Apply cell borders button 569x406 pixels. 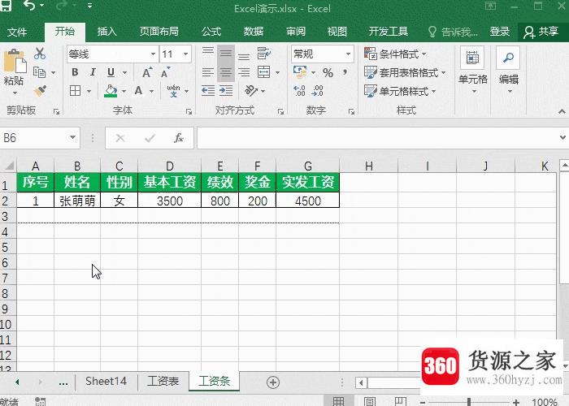click(75, 91)
